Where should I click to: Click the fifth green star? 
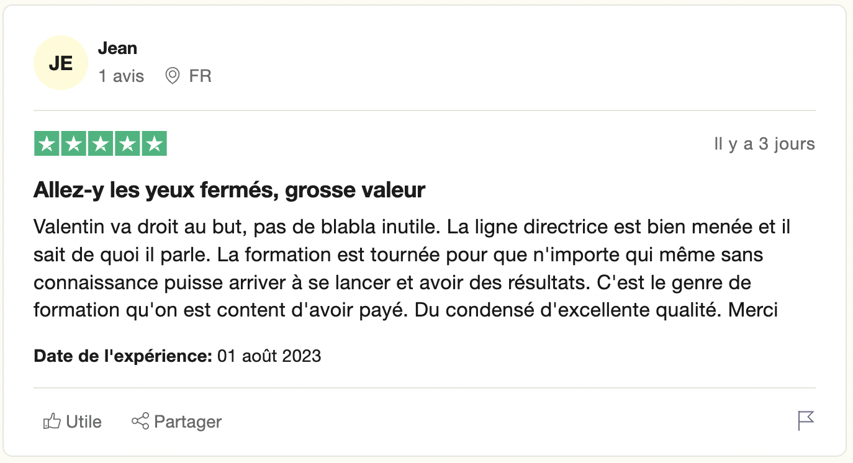point(155,144)
